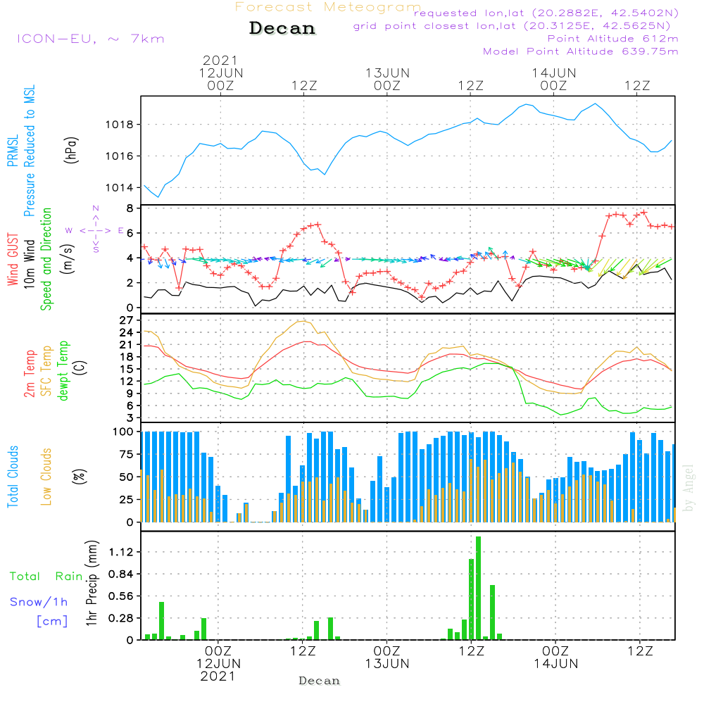Viewport: 704px width, 704px height.
Task: Click the 'Snow/1h' blue label
Action: [39, 602]
